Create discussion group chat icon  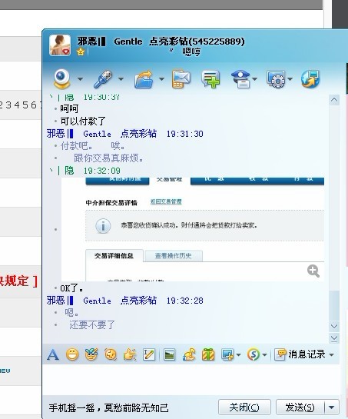(210, 79)
